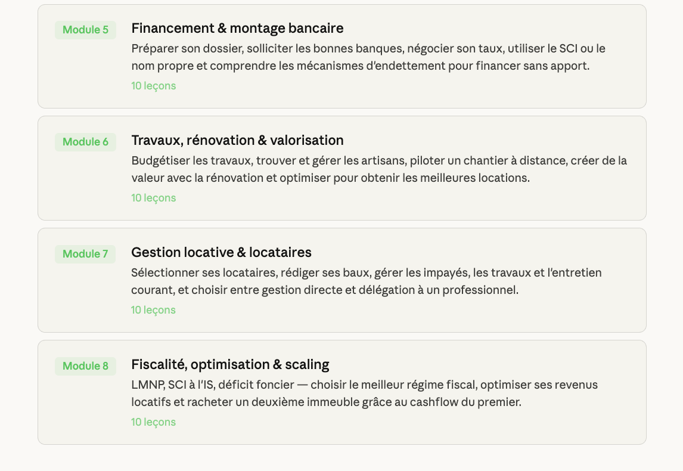Click the description starting with LMNP, SCI à l'IS
Image resolution: width=683 pixels, height=471 pixels.
point(364,393)
